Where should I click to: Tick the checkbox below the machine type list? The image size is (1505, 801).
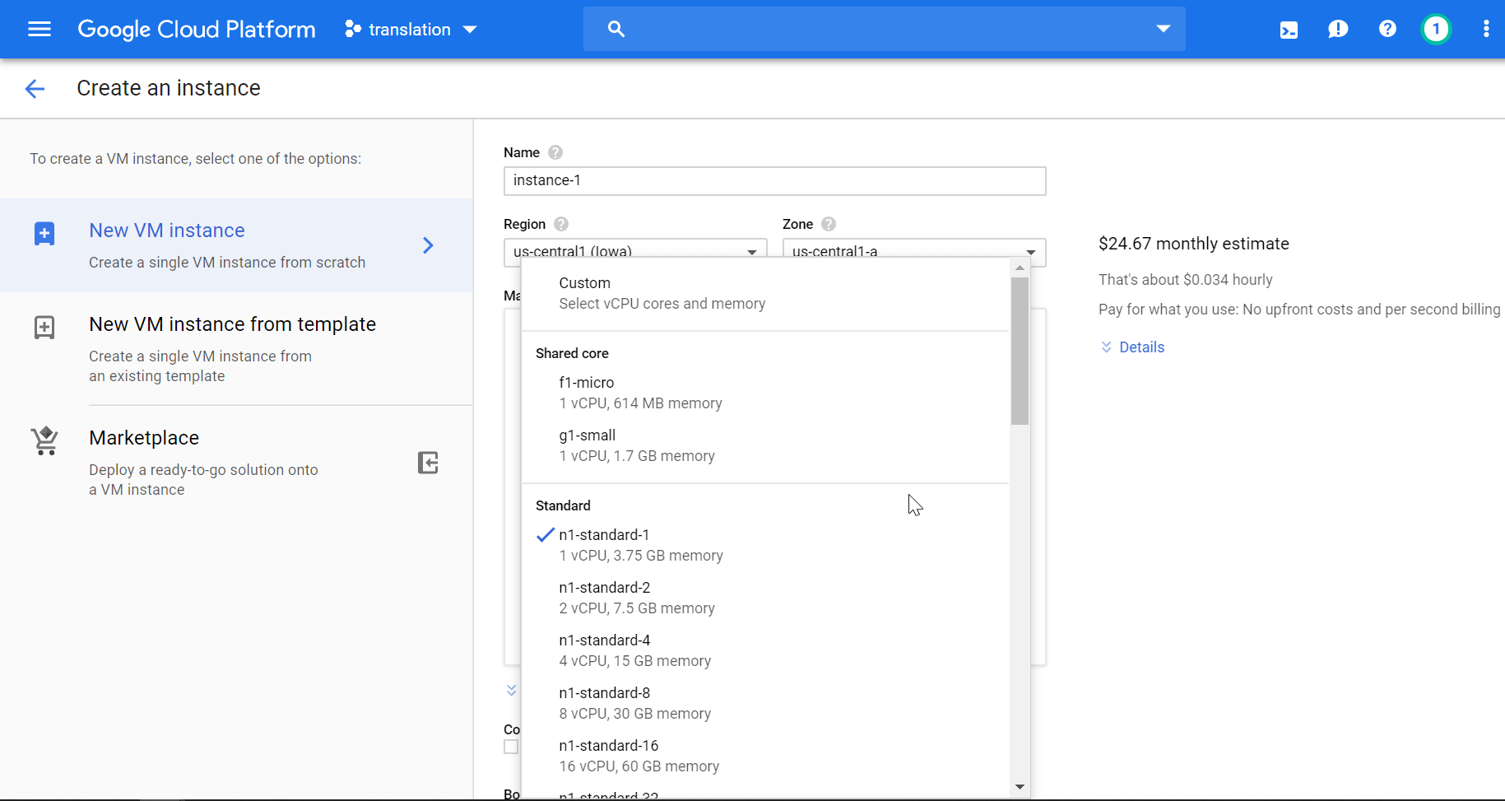511,747
